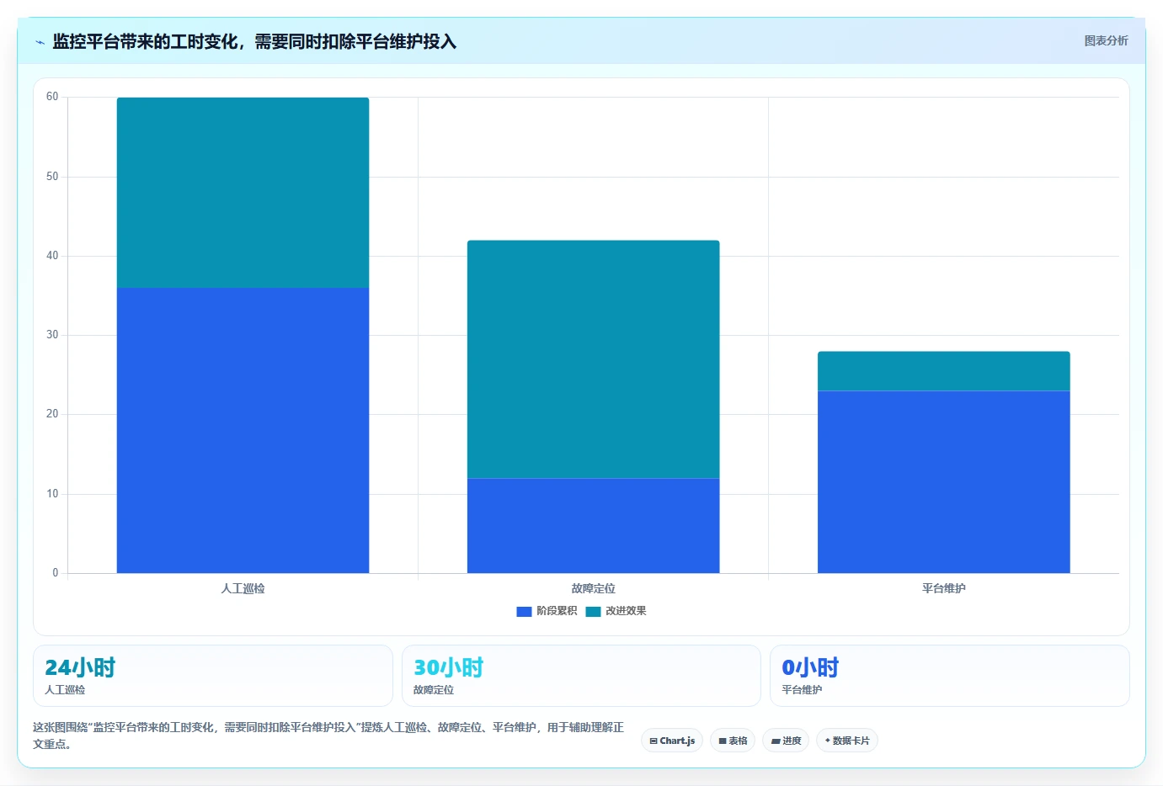Click the blue 人工巡检 bar segment
The width and height of the screenshot is (1163, 786).
(x=243, y=430)
